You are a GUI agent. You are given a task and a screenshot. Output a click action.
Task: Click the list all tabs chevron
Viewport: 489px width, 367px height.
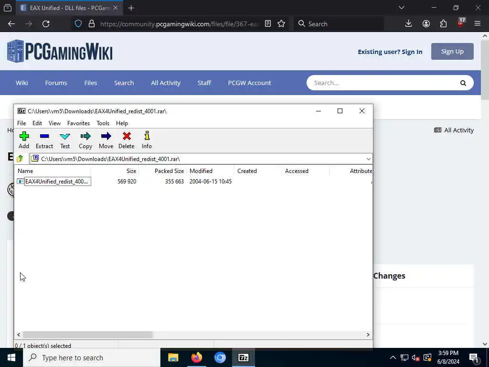[x=402, y=8]
